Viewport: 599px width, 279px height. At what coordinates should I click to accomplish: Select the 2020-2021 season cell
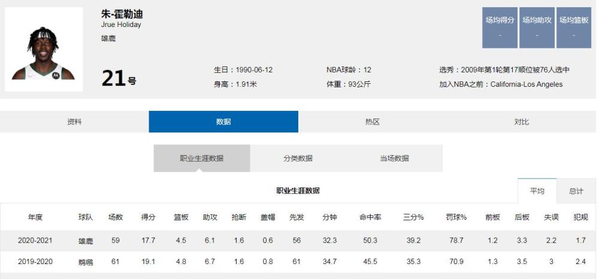point(35,241)
